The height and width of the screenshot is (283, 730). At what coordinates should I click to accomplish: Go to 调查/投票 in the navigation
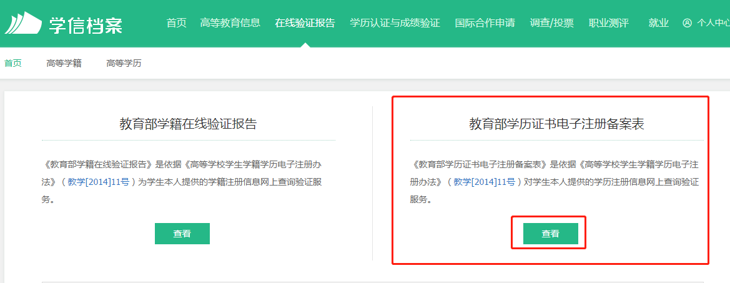(x=551, y=23)
